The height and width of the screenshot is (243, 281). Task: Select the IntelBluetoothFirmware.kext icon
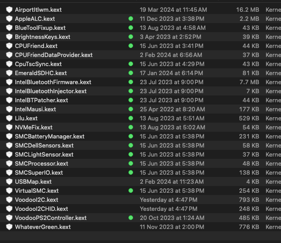(x=9, y=82)
